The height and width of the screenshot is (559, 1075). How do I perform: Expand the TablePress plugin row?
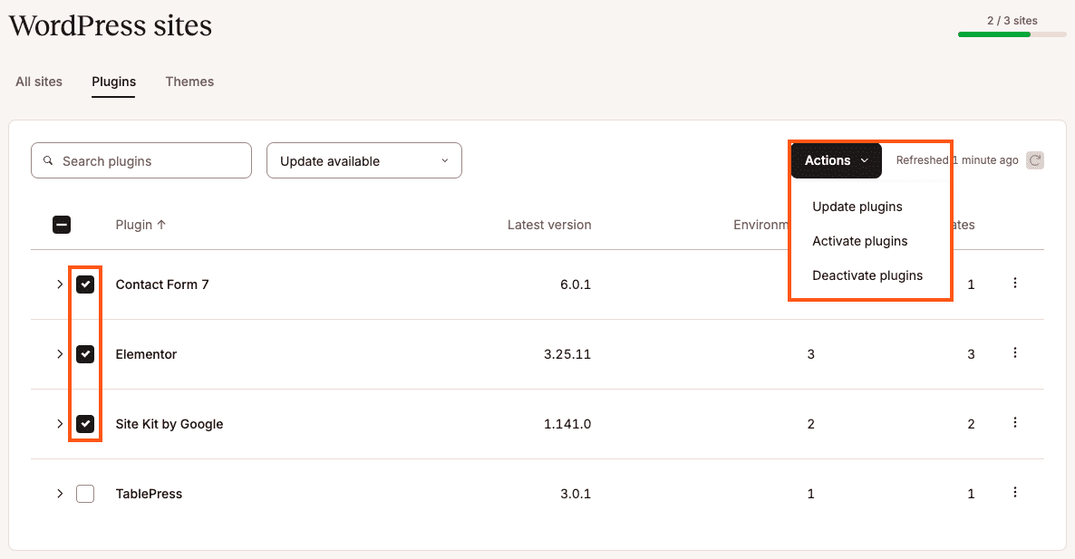click(60, 494)
